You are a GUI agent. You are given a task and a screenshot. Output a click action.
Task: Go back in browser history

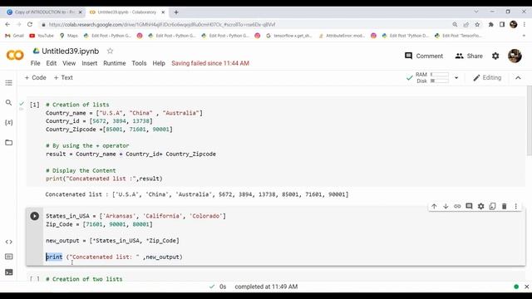(x=7, y=24)
